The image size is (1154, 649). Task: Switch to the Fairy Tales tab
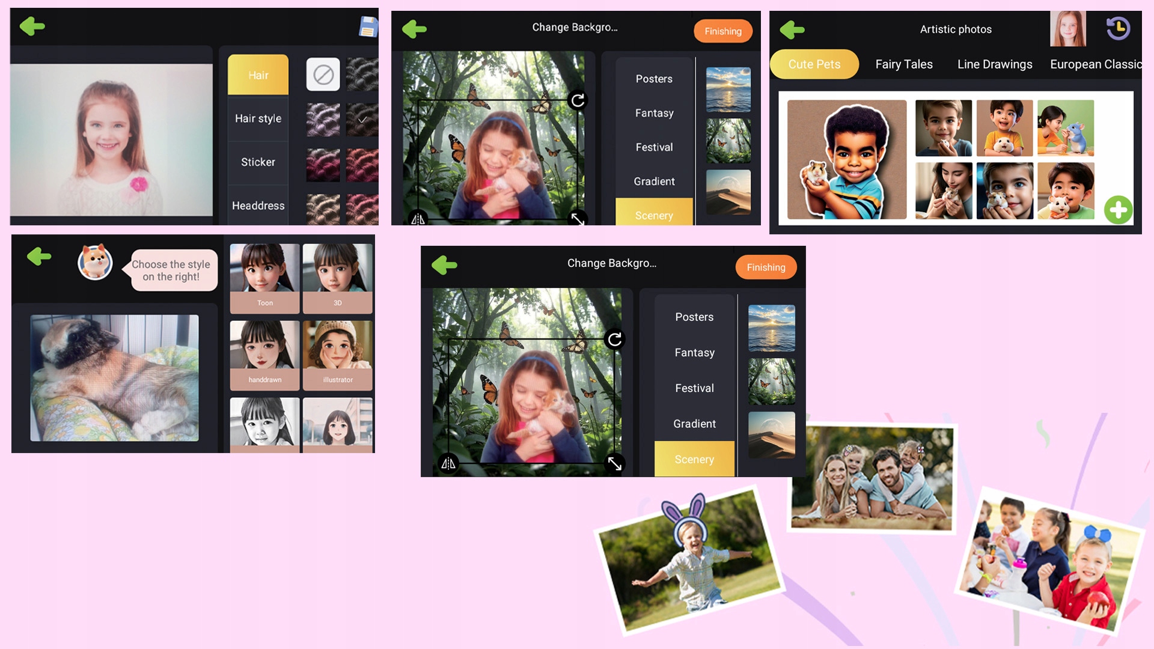coord(903,64)
